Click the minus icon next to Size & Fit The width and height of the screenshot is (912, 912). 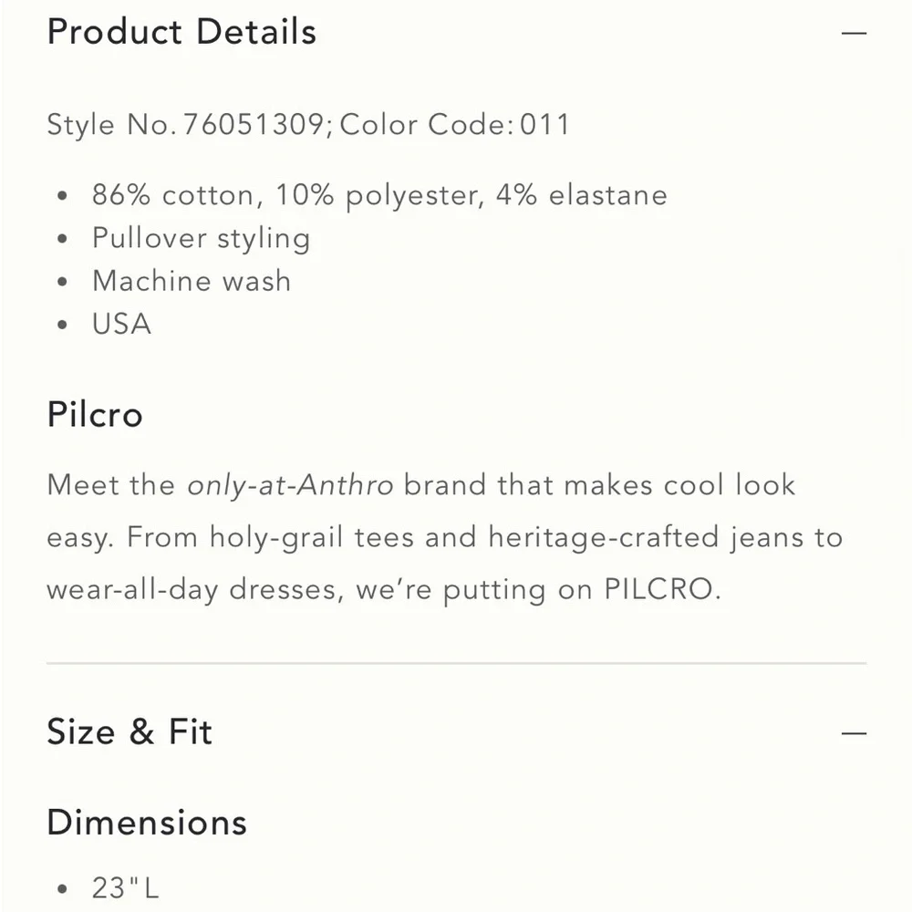(x=855, y=731)
